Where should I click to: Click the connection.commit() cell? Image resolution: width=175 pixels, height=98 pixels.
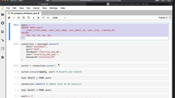point(95,84)
